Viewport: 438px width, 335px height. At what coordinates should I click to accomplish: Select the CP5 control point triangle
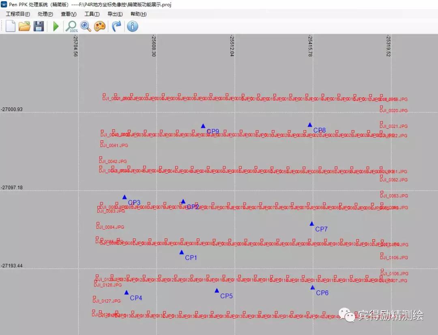[x=217, y=290]
